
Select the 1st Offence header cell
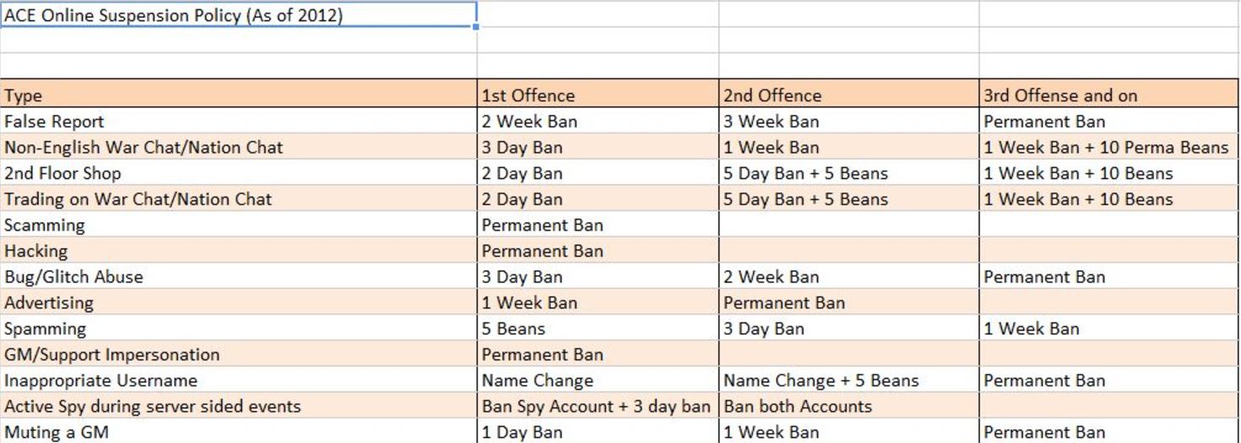(598, 95)
